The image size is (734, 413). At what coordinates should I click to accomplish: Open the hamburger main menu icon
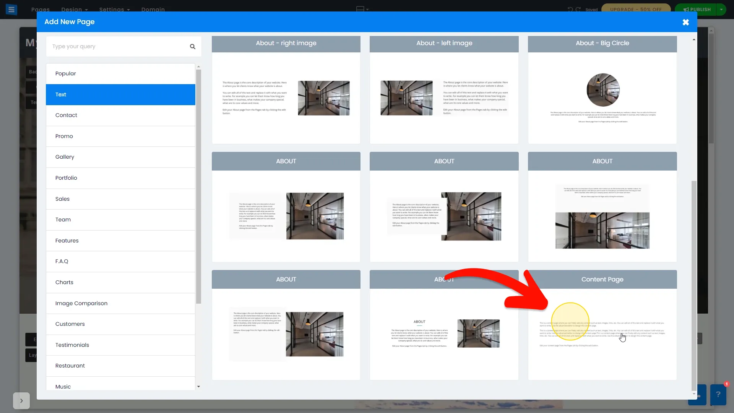pyautogui.click(x=11, y=9)
